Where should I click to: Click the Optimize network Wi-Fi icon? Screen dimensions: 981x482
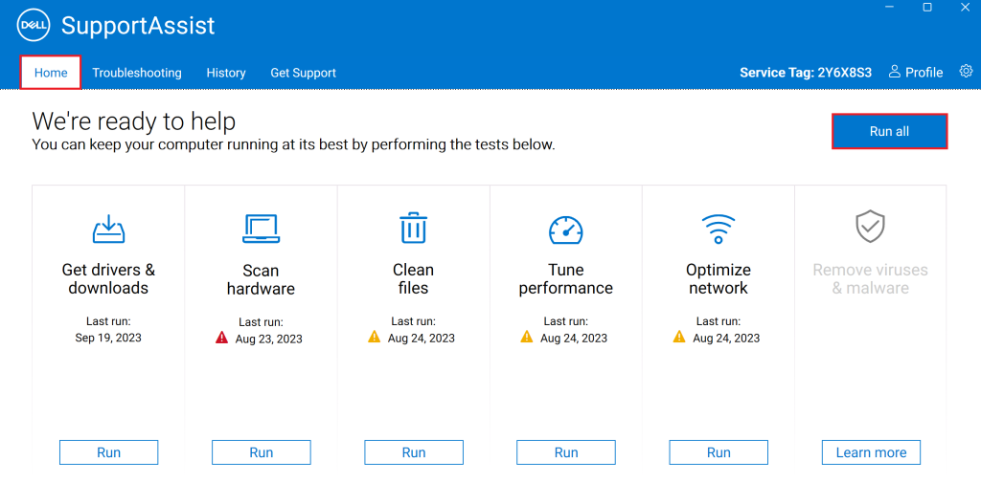(x=719, y=229)
